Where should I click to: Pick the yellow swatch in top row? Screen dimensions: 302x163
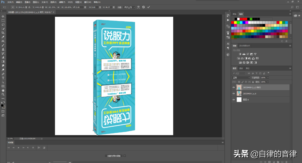235,23
